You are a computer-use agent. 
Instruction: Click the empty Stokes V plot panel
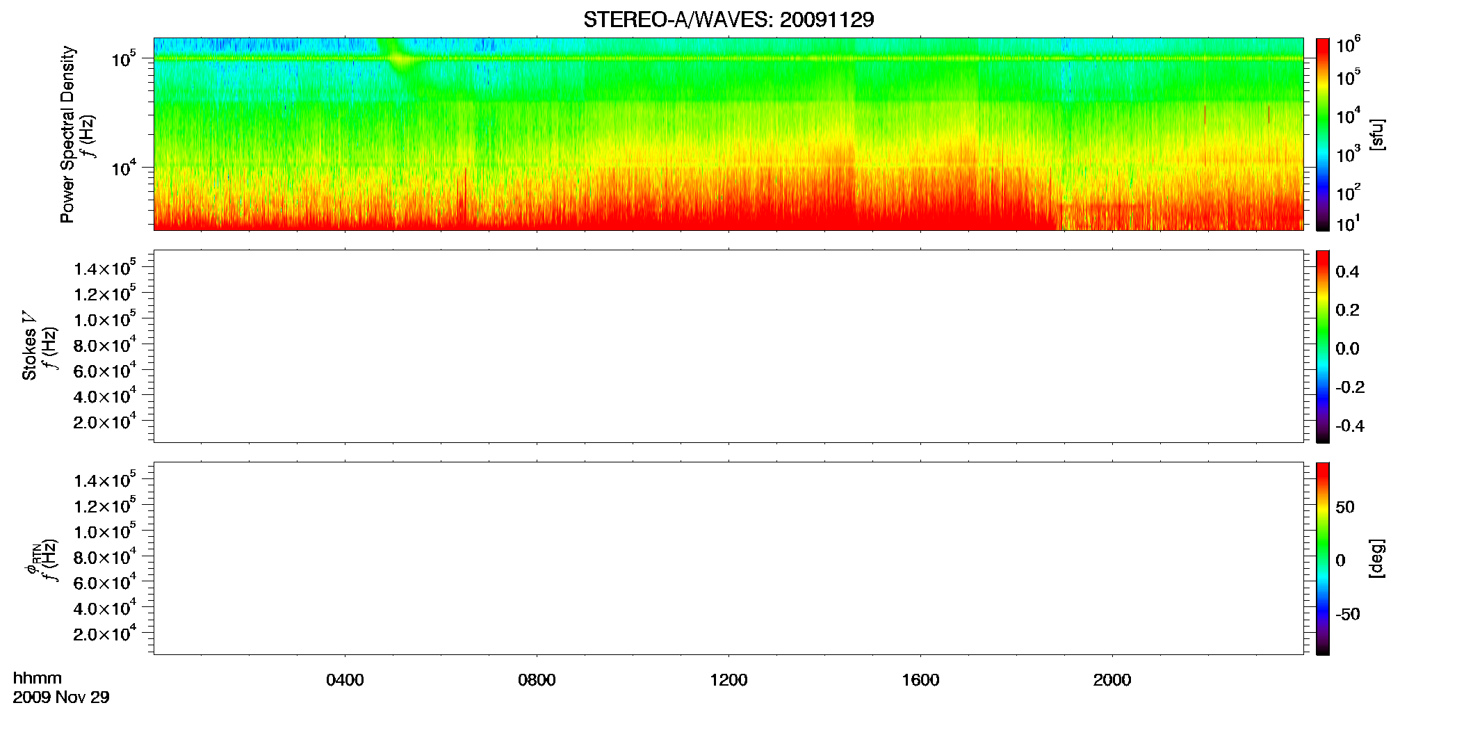tap(728, 346)
